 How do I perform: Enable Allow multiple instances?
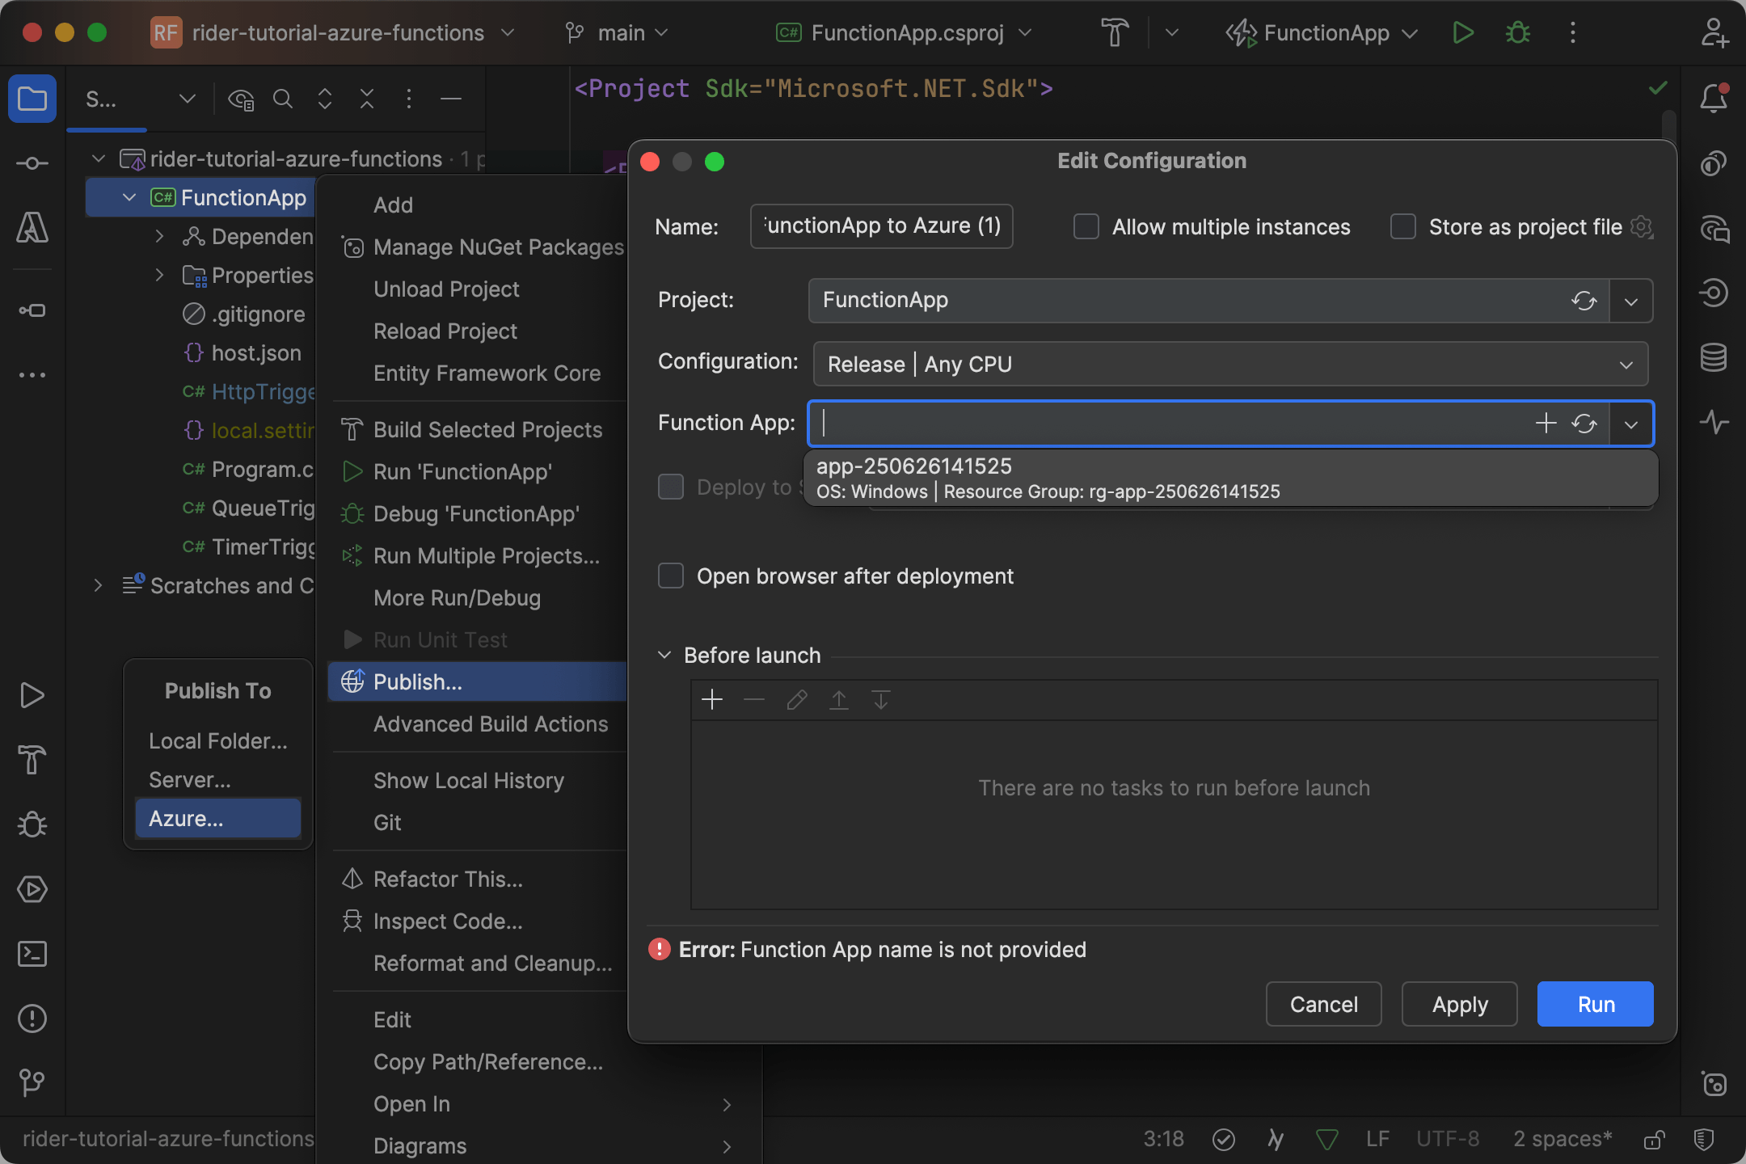[1086, 227]
